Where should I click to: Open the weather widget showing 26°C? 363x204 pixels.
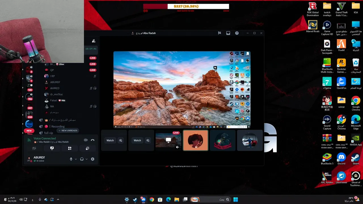tap(352, 199)
